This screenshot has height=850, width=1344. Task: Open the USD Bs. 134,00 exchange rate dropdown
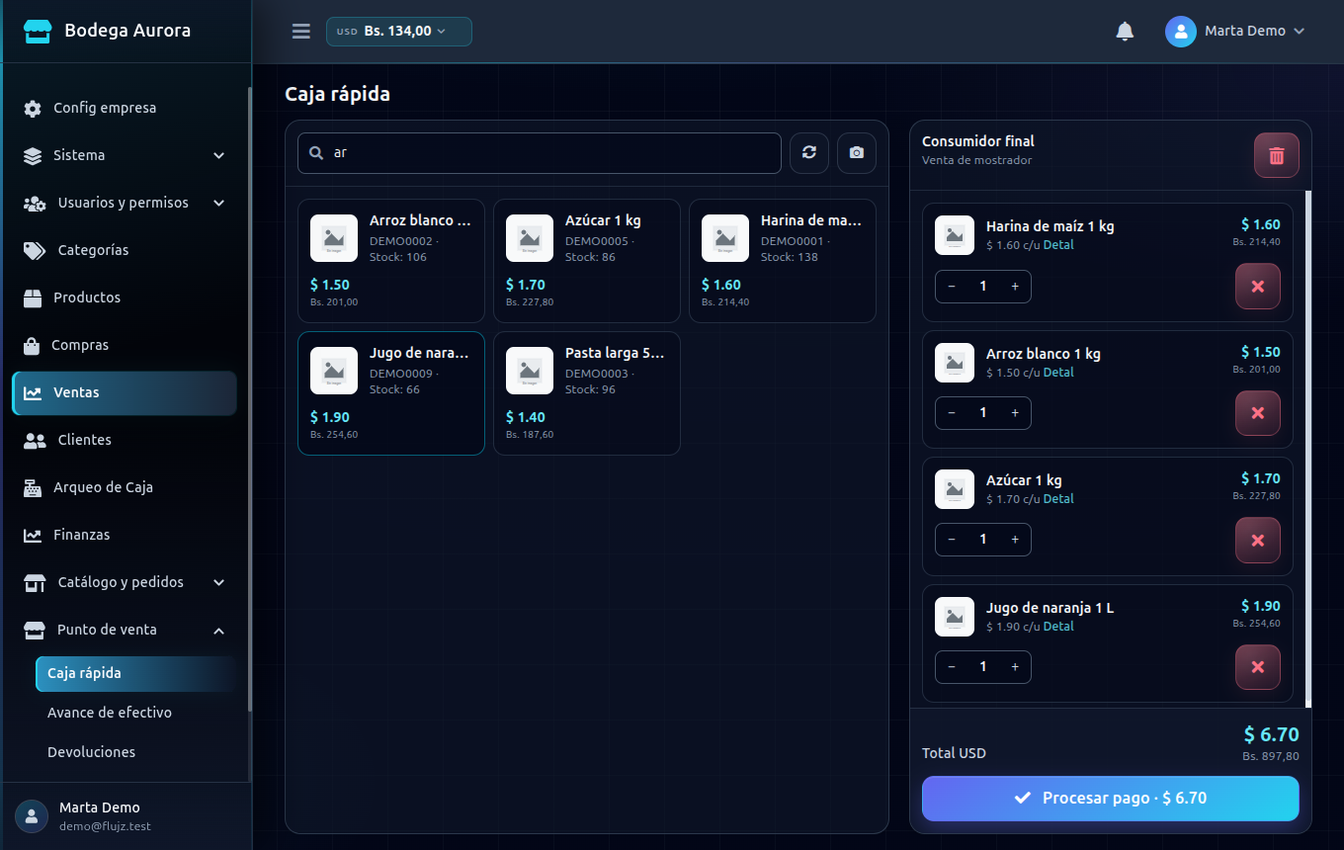(399, 32)
